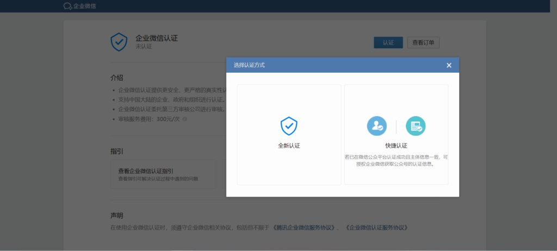The image size is (557, 251).
Task: Open 《企业微信认证服务协议》 link
Action: 376,227
